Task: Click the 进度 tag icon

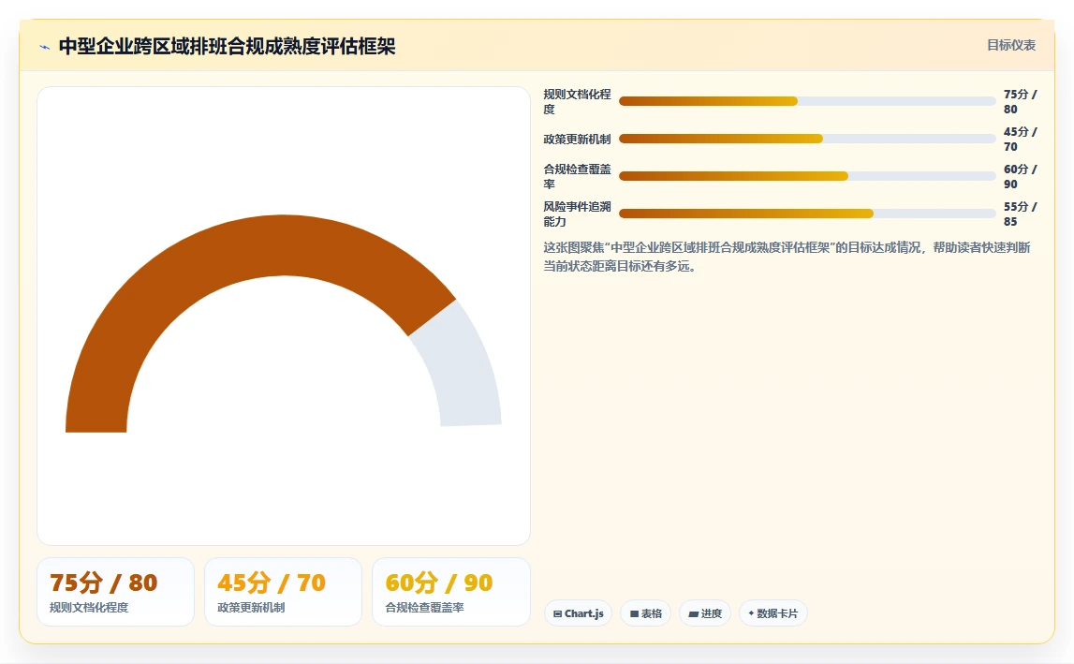Action: click(693, 614)
